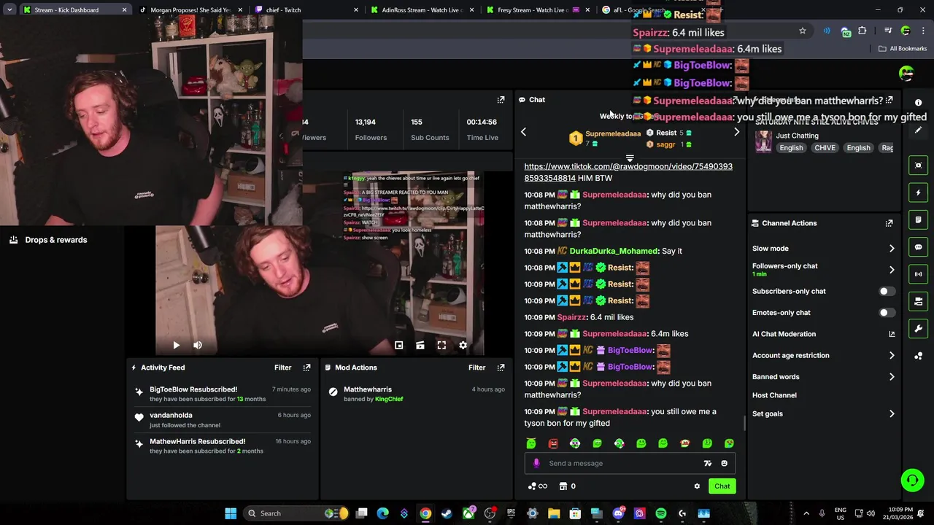Expand Set goals options

point(892,414)
